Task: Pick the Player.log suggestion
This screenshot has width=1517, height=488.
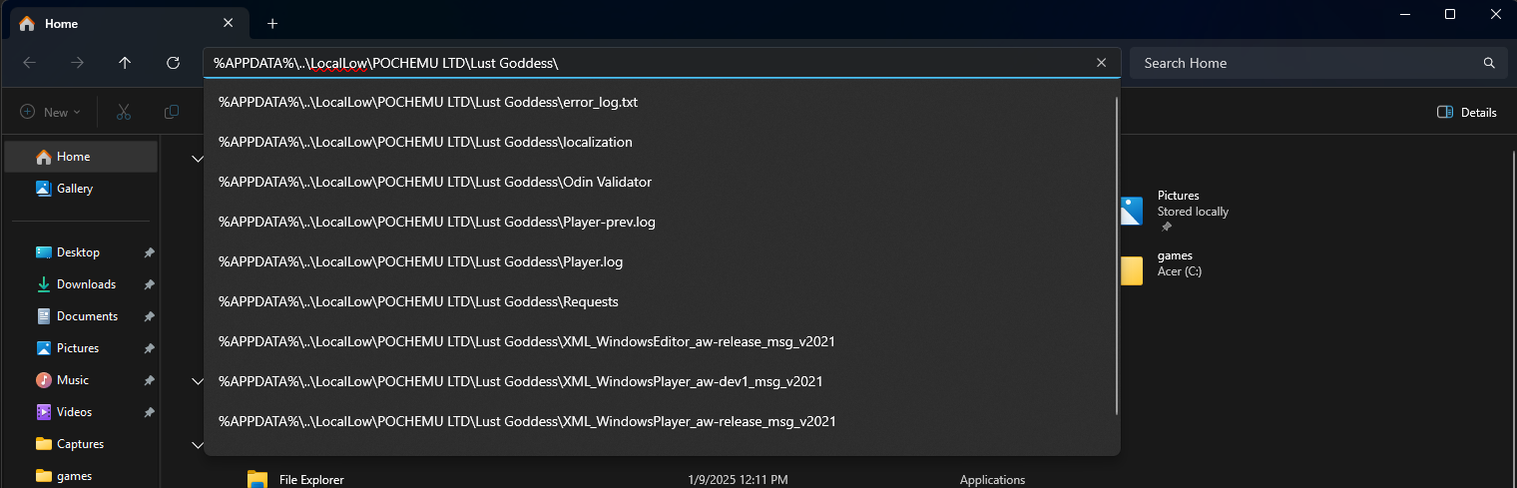Action: coord(659,261)
